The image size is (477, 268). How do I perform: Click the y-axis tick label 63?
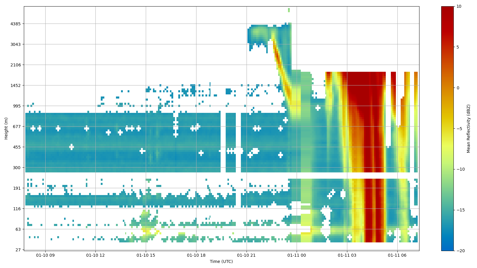(x=19, y=229)
